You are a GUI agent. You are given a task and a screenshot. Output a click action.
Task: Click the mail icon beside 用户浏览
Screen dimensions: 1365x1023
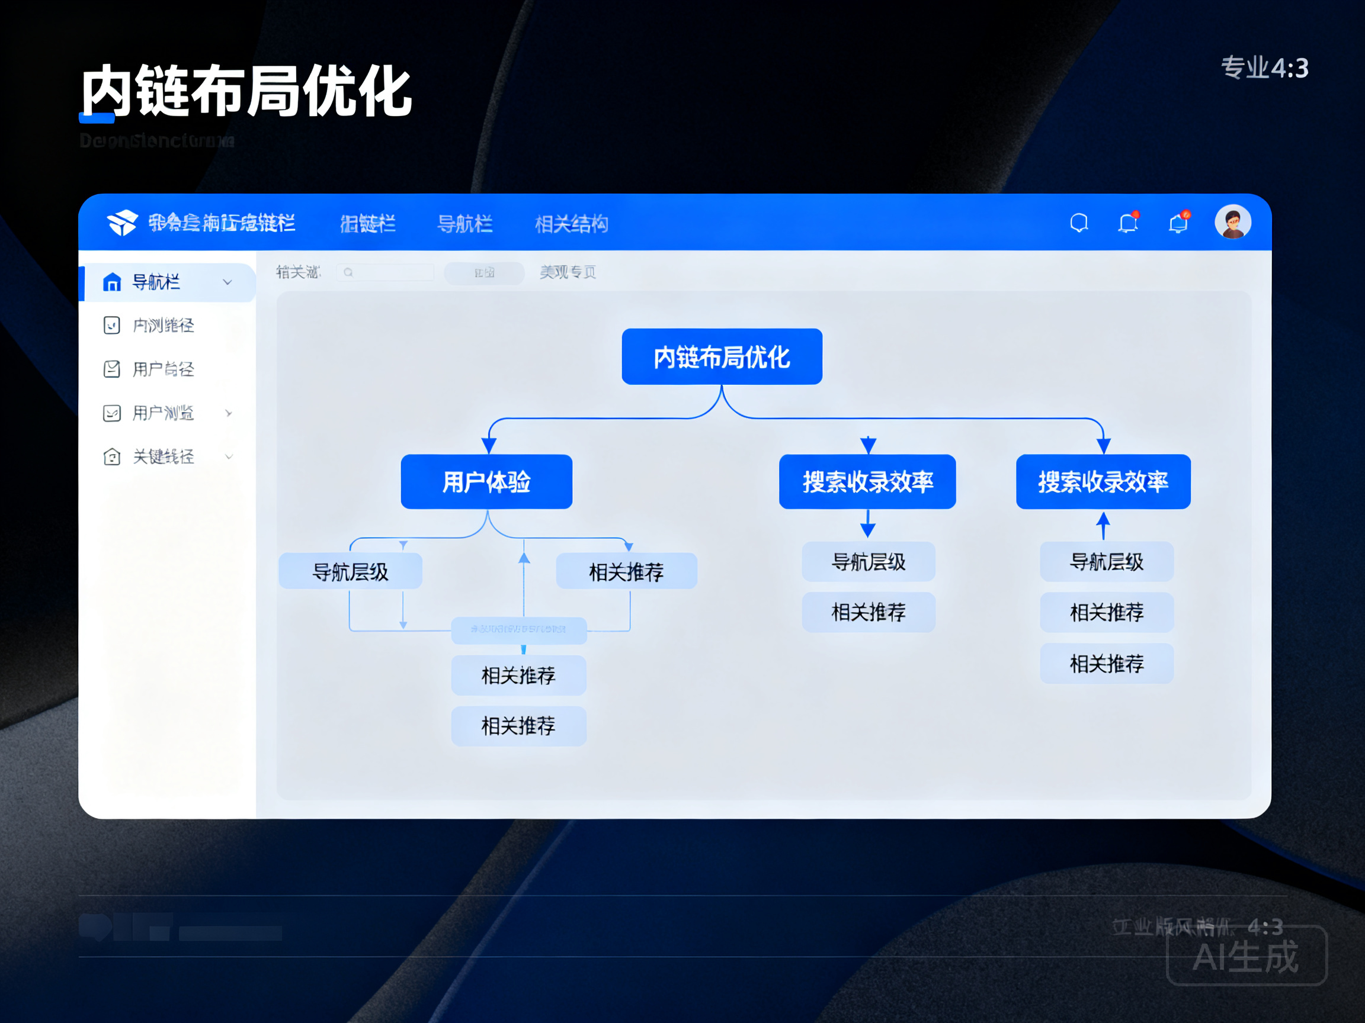coord(112,413)
